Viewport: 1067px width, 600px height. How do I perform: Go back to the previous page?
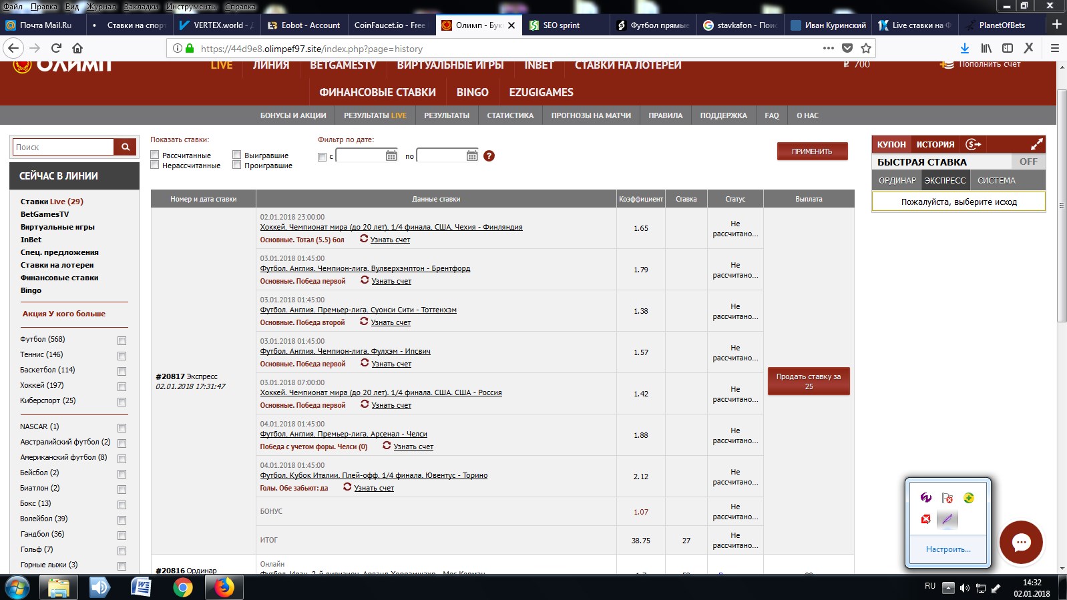click(x=13, y=48)
